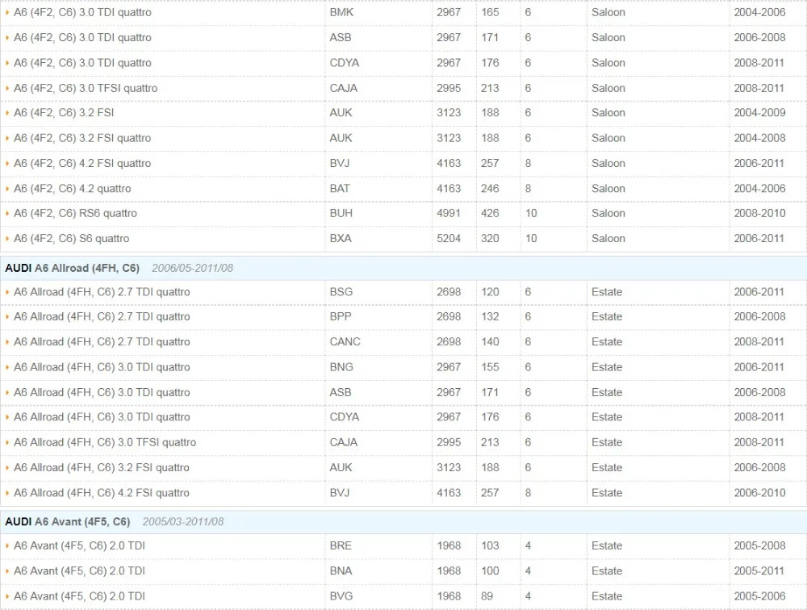Image resolution: width=807 pixels, height=610 pixels.
Task: Click the 2006/05-2011/08 Allroad production dates
Action: (193, 268)
